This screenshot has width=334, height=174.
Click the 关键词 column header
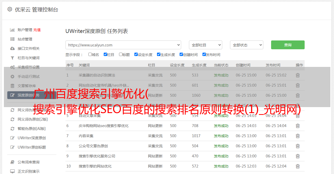click(x=84, y=65)
